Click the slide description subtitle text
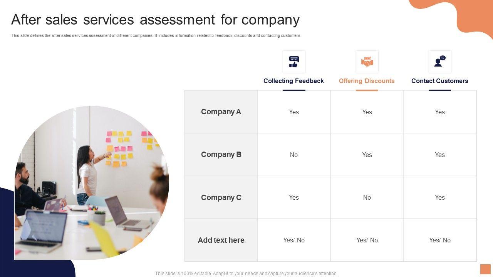This screenshot has width=493, height=277. [x=156, y=35]
